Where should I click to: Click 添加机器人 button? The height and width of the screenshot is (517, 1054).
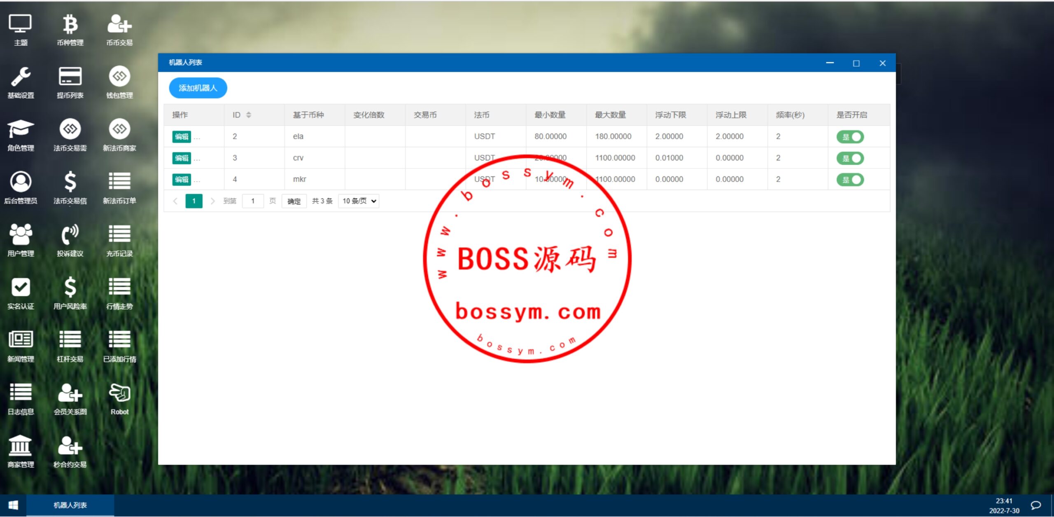coord(198,88)
